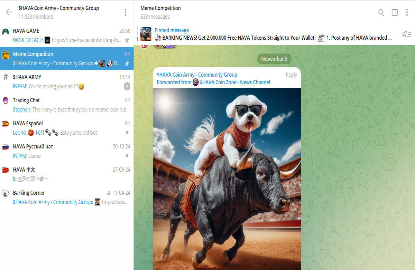Click the Chinese flag icon
Viewport: 415px width, 270px height.
click(x=6, y=170)
